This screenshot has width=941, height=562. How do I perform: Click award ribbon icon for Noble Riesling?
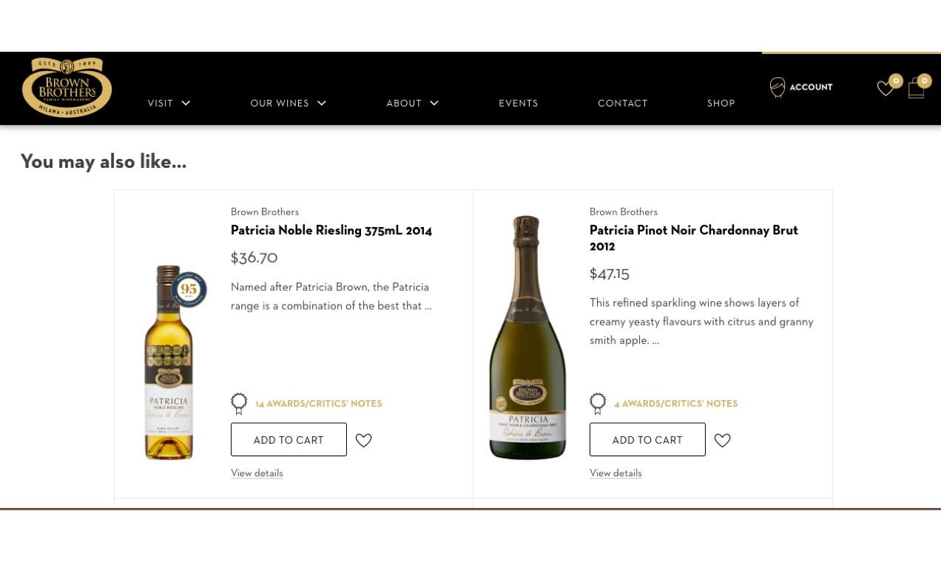coord(239,404)
